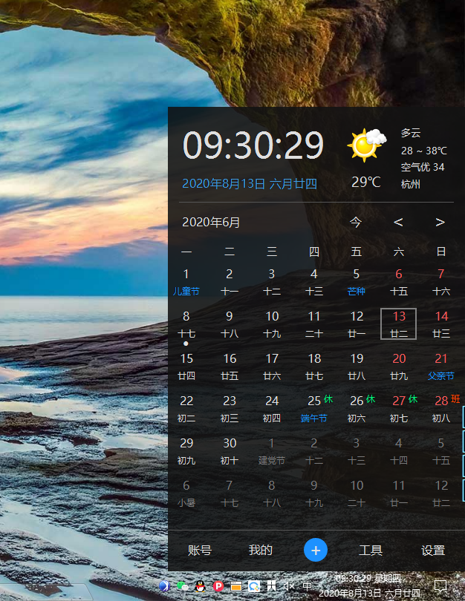Jump to today using 今 button
The height and width of the screenshot is (601, 465).
click(x=356, y=222)
